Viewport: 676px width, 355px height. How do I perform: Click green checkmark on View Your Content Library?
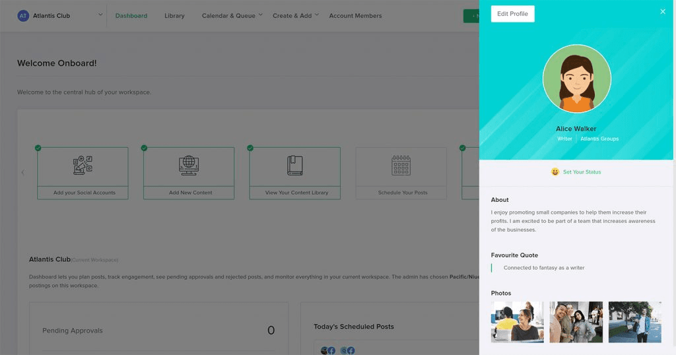[x=250, y=148]
